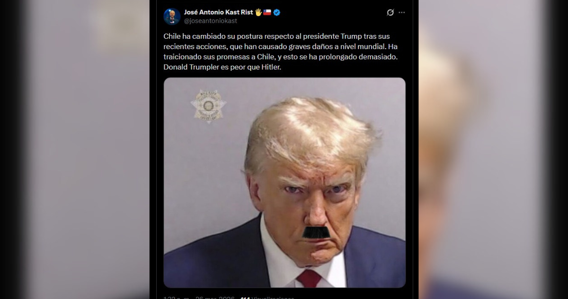
Task: Click the tweet line starting 'Chile ha cambiado'
Action: click(276, 36)
